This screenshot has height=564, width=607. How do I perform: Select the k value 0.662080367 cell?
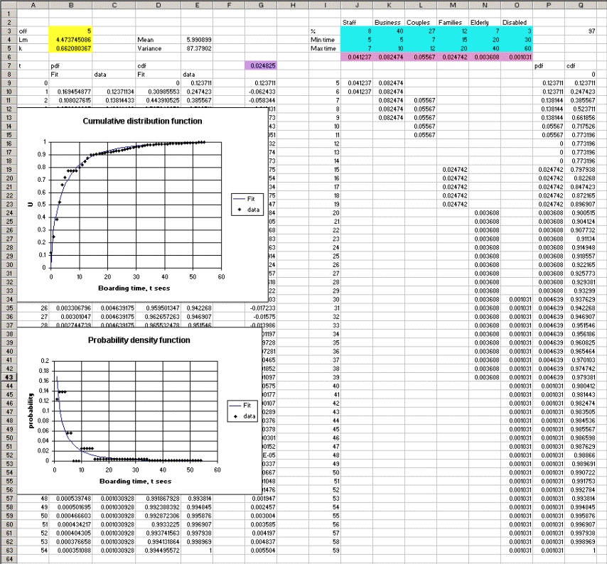tap(71, 48)
